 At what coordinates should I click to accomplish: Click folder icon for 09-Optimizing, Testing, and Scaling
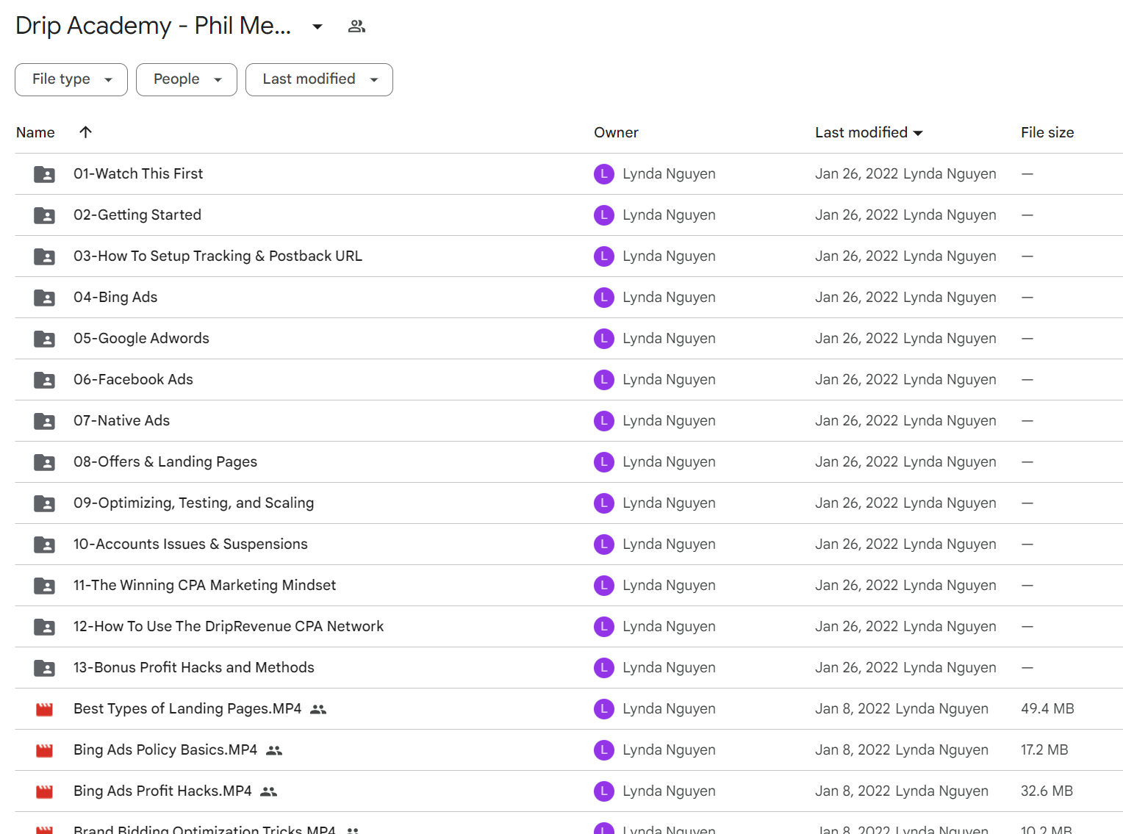pyautogui.click(x=44, y=503)
